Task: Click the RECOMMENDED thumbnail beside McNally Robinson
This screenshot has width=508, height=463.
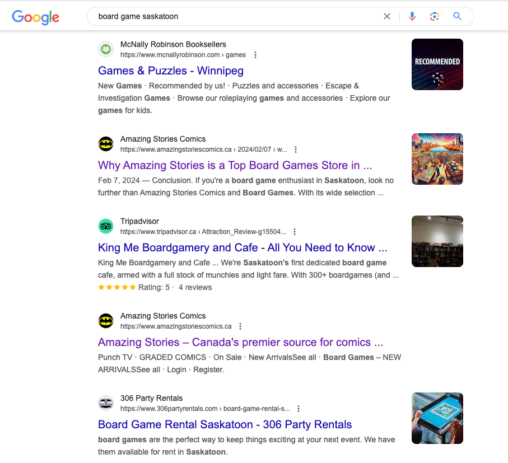Action: click(437, 64)
